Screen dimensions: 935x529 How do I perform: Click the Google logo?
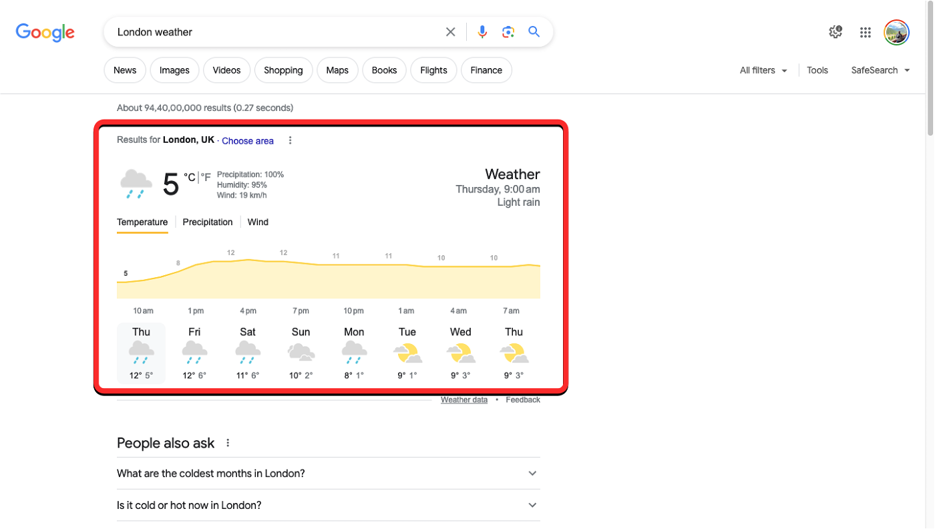coord(45,32)
